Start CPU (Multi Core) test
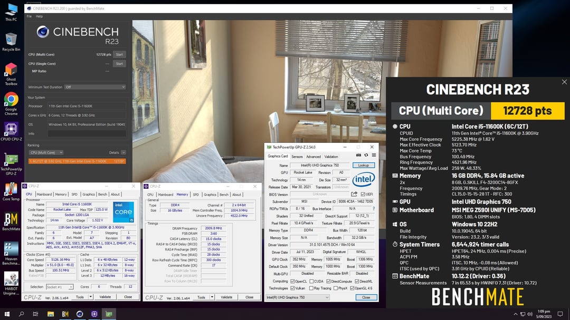Screen dimensions: 570x320 tap(119, 54)
